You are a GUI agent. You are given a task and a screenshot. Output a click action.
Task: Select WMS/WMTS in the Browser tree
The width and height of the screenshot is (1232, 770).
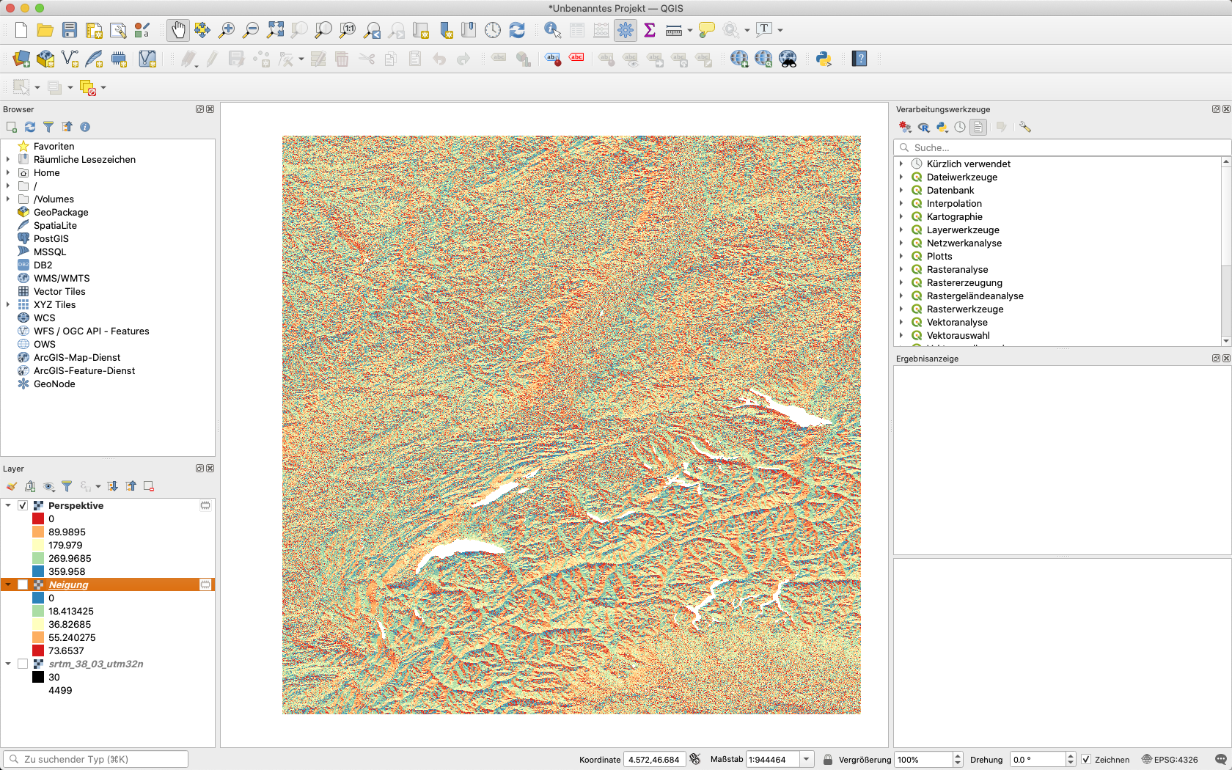[62, 278]
